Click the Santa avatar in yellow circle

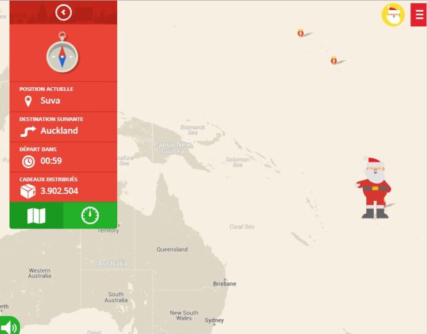point(393,15)
